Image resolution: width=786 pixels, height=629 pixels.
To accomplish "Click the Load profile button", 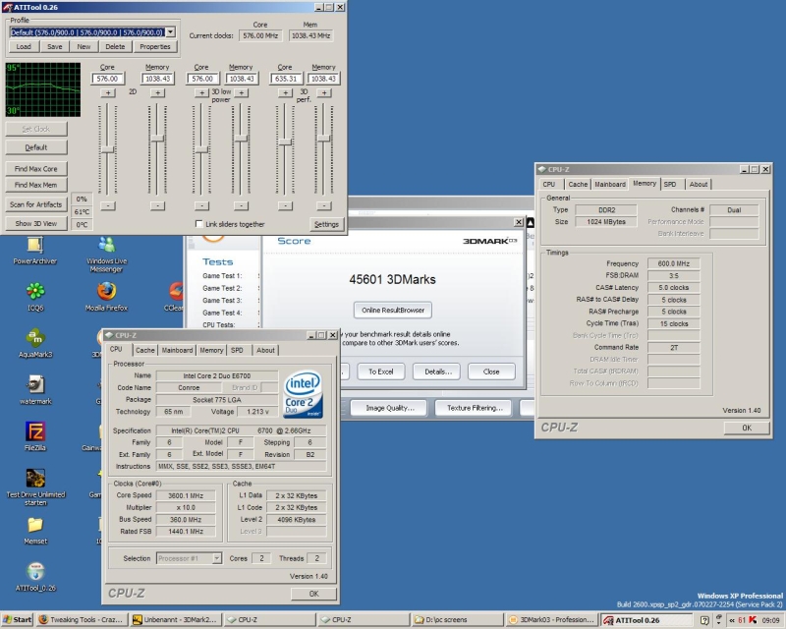I will pos(24,46).
